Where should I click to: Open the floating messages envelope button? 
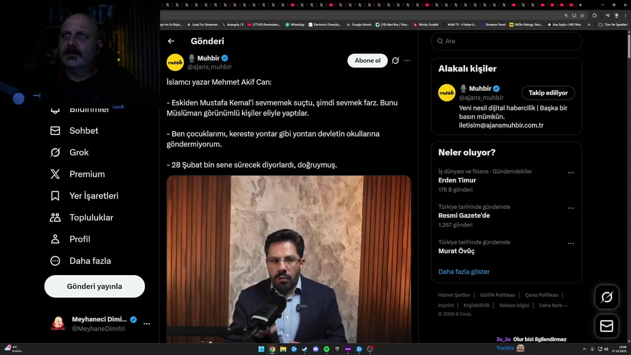point(607,326)
